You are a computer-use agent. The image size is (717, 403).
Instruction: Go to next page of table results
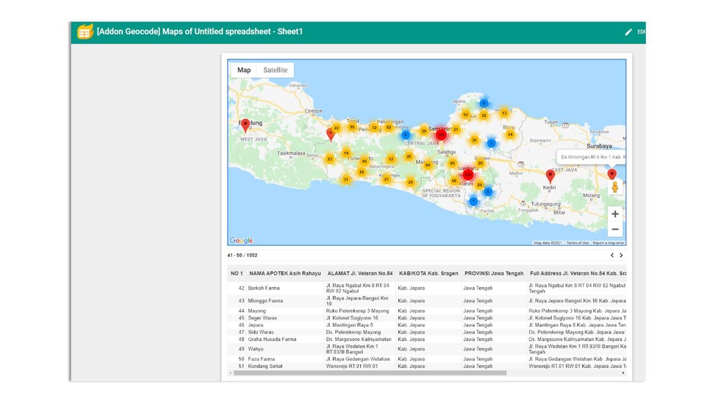[621, 255]
